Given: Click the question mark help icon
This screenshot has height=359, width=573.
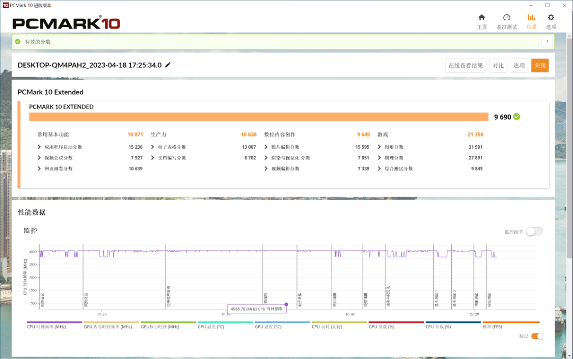Looking at the screenshot, I should coord(547,42).
